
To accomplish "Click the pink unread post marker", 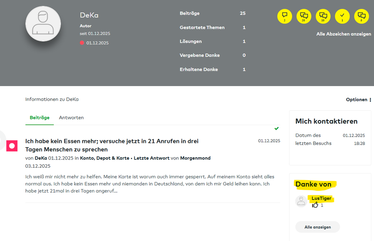I will click(12, 146).
